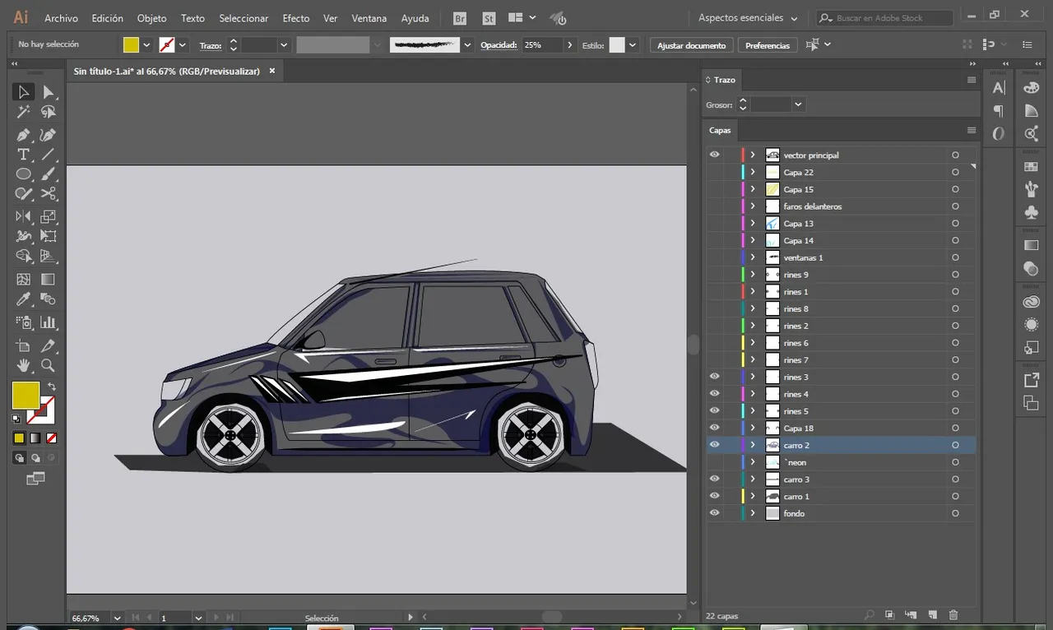Click the Ajustar documento button
The image size is (1053, 630).
(691, 45)
